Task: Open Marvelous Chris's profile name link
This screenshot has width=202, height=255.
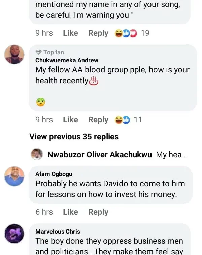Action: click(x=58, y=232)
